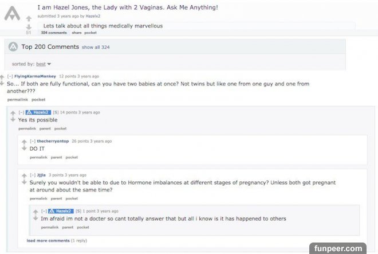The image size is (378, 254).
Task: Upvote Jijla's hormone imbalances comment
Action: pyautogui.click(x=24, y=175)
